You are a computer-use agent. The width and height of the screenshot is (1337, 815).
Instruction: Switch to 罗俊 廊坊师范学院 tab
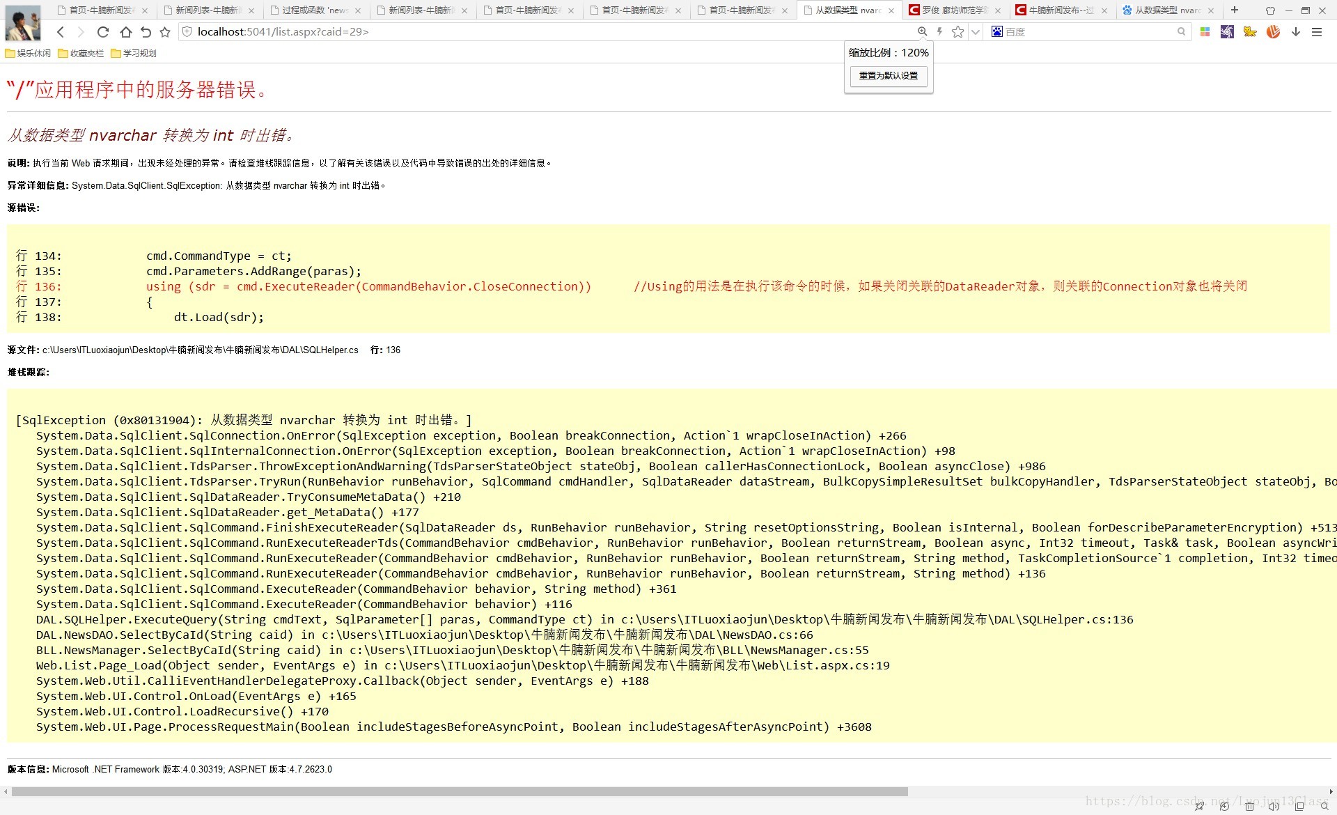[955, 10]
